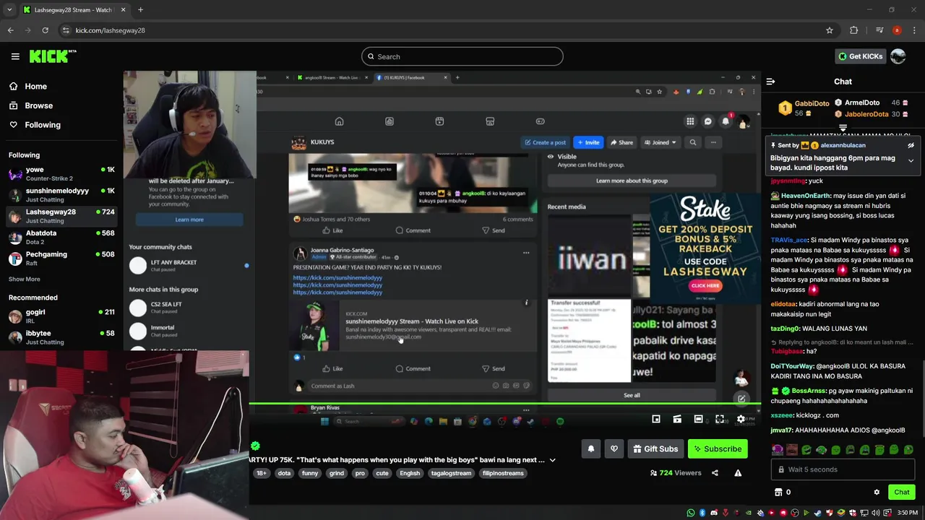The height and width of the screenshot is (520, 925).
Task: Click chat username TRAVis_ace
Action: pyautogui.click(x=788, y=240)
